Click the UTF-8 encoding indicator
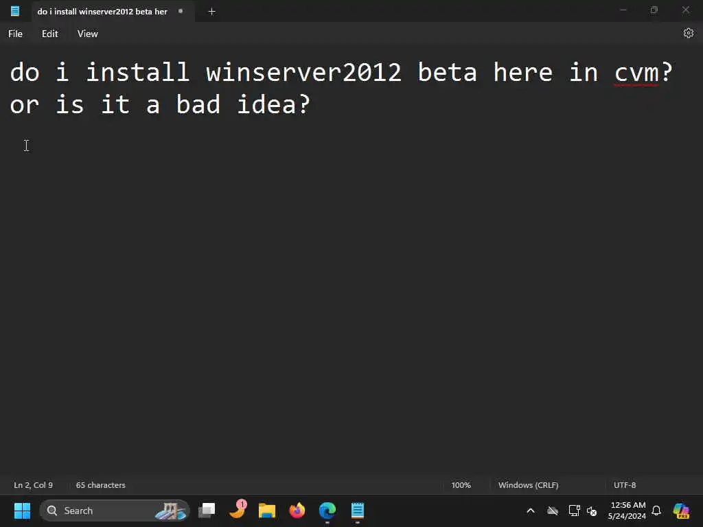Image resolution: width=703 pixels, height=527 pixels. pyautogui.click(x=625, y=485)
